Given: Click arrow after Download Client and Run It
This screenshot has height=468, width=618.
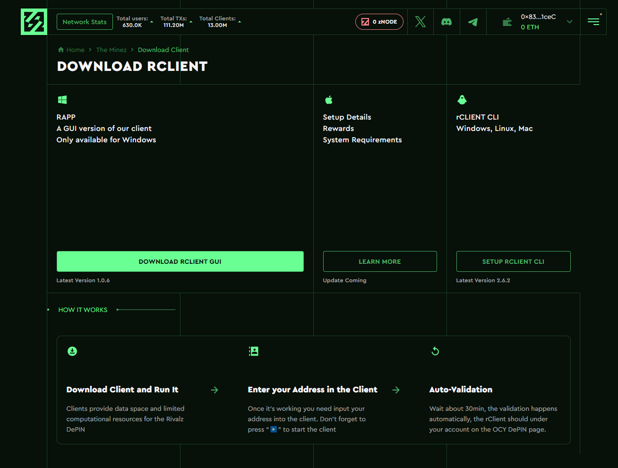Looking at the screenshot, I should coord(215,390).
